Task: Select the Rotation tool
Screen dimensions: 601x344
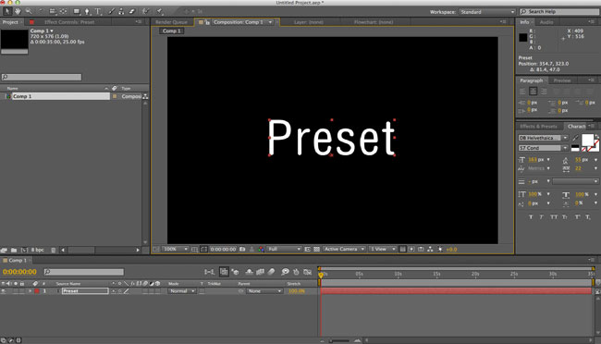Action: (x=41, y=11)
